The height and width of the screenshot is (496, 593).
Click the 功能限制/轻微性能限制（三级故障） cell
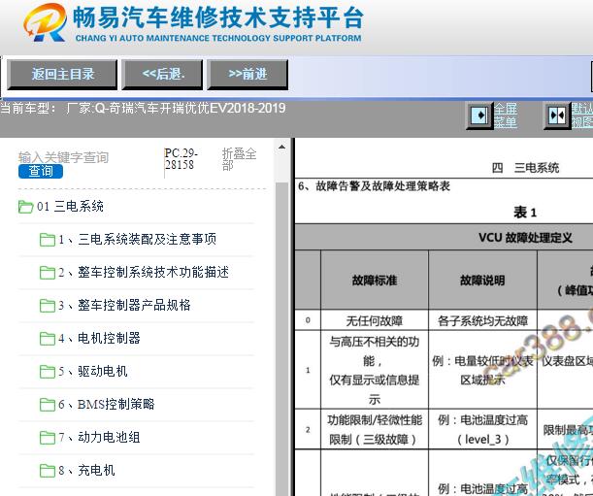(x=375, y=429)
